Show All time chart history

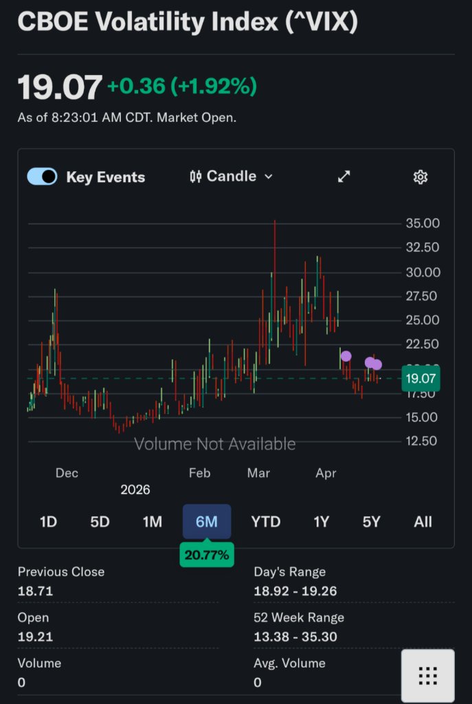(x=423, y=522)
